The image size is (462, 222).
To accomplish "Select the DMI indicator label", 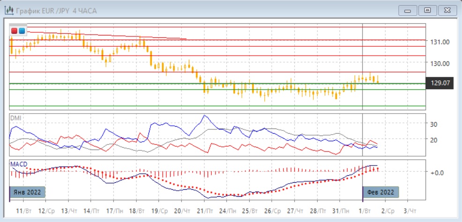I will pyautogui.click(x=15, y=117).
